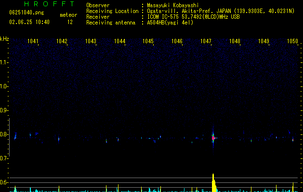Click the 1049 time axis marker

(263, 41)
